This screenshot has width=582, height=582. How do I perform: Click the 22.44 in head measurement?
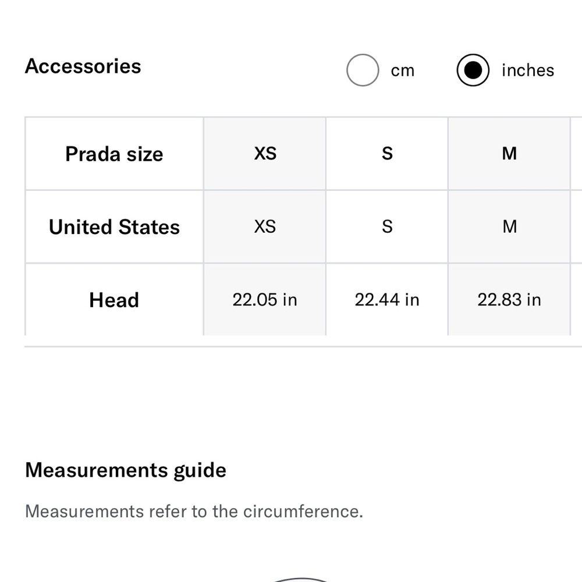(387, 300)
